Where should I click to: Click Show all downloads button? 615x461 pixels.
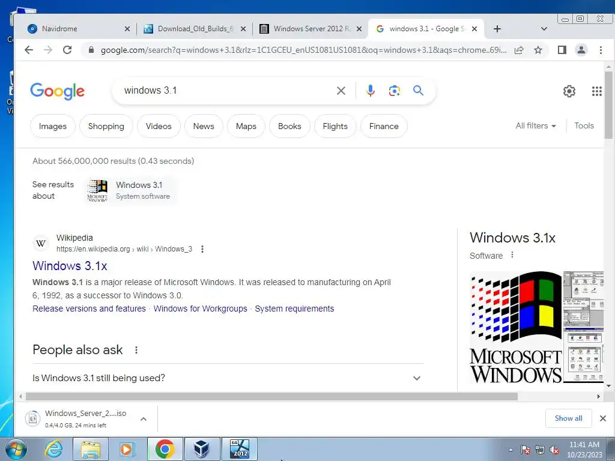click(568, 418)
